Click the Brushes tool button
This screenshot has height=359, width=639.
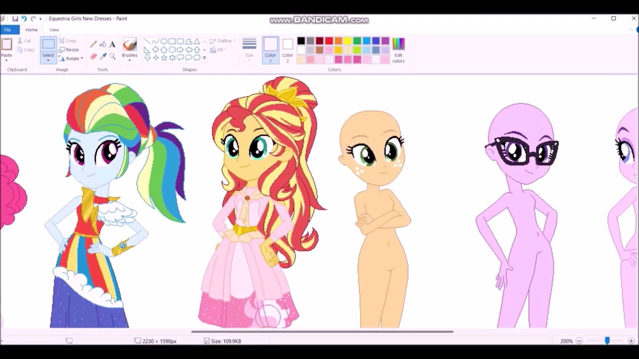[x=130, y=45]
